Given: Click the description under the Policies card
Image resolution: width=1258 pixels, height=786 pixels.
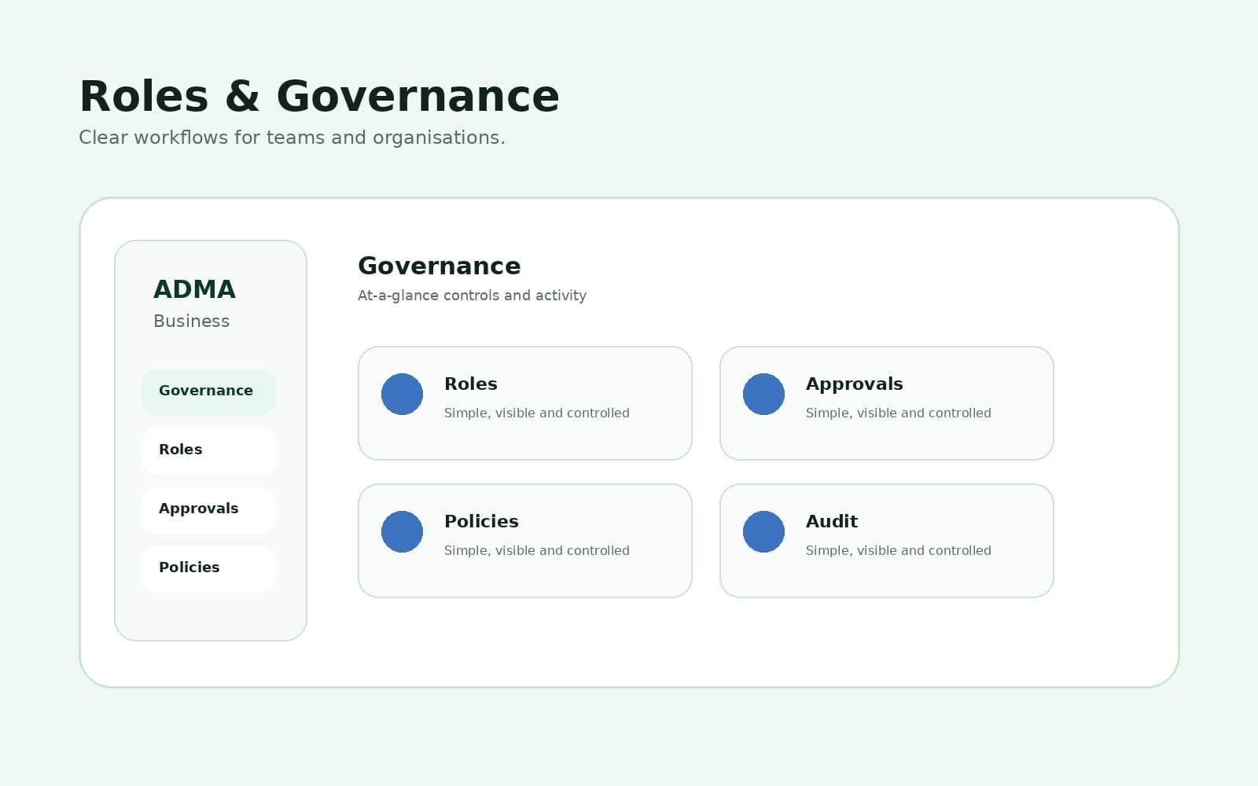Looking at the screenshot, I should [x=536, y=550].
